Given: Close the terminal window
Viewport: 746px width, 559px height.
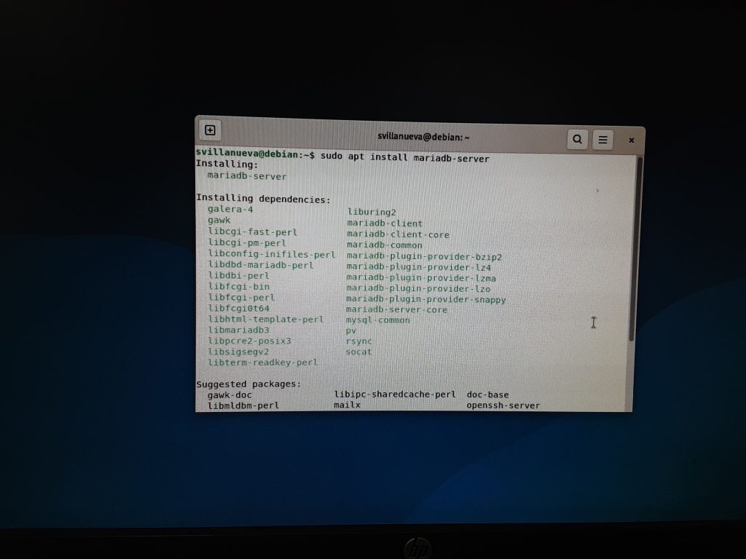Looking at the screenshot, I should [x=631, y=140].
